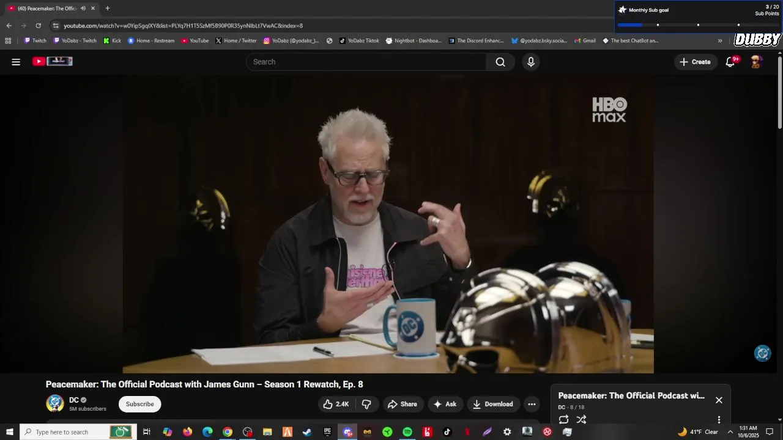
Task: Click the Create button
Action: click(x=695, y=62)
